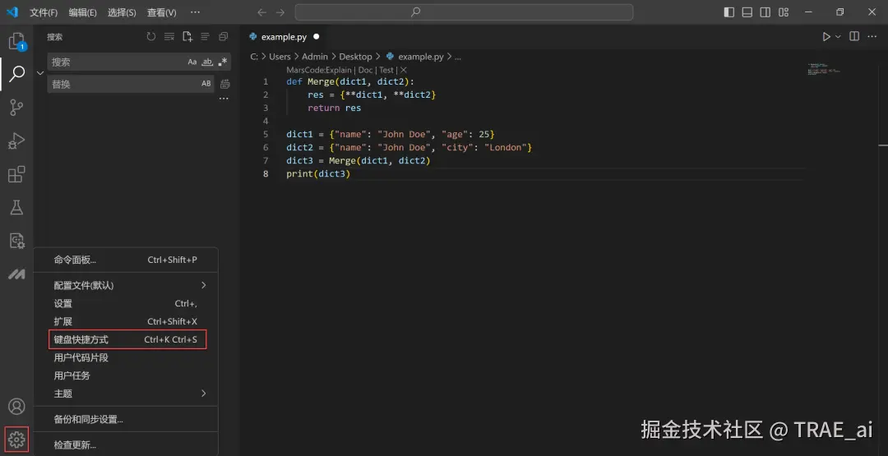Open the Explorer view in activity bar
This screenshot has height=456, width=888.
pyautogui.click(x=16, y=41)
